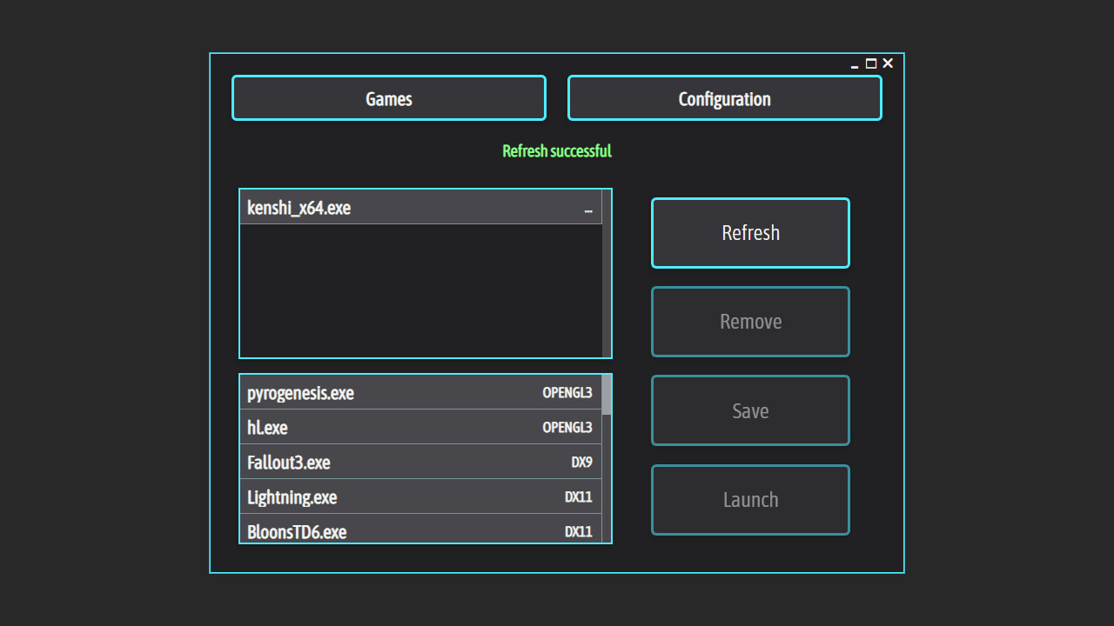Select kenshi_x64.exe in the upper list
This screenshot has height=626, width=1114.
pyautogui.click(x=299, y=208)
